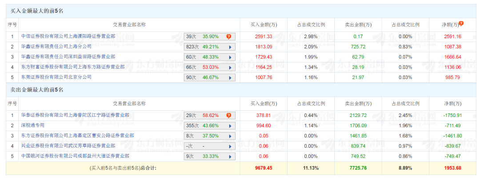The image size is (480, 179).
Task: Open 中国银河证券股份有限公司成都益州大道证券营业部 link
Action: click(x=75, y=156)
